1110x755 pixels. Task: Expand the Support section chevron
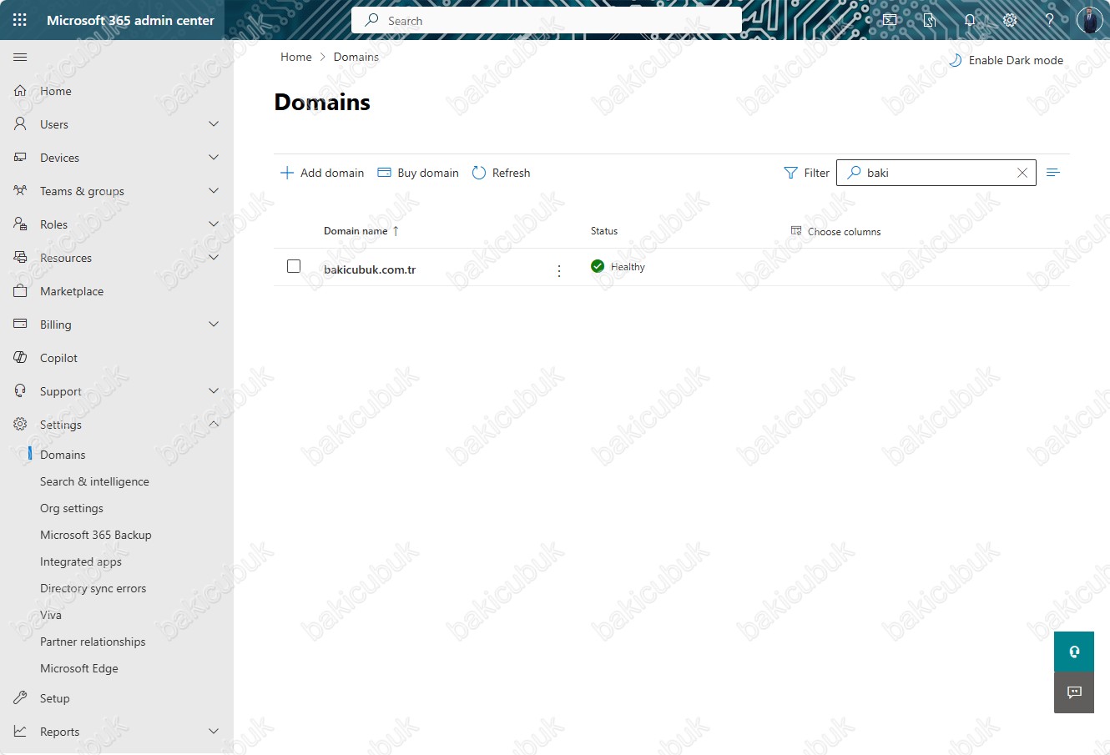point(214,390)
